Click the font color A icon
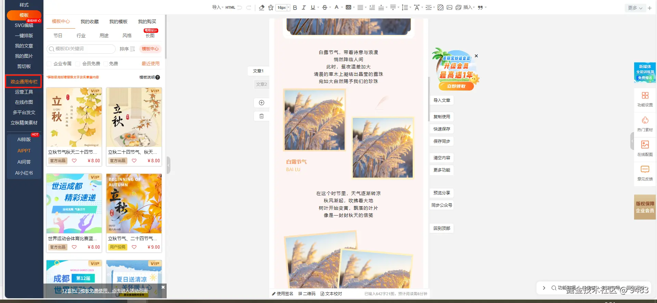Screen dimensions: 657x303 click(336, 7)
